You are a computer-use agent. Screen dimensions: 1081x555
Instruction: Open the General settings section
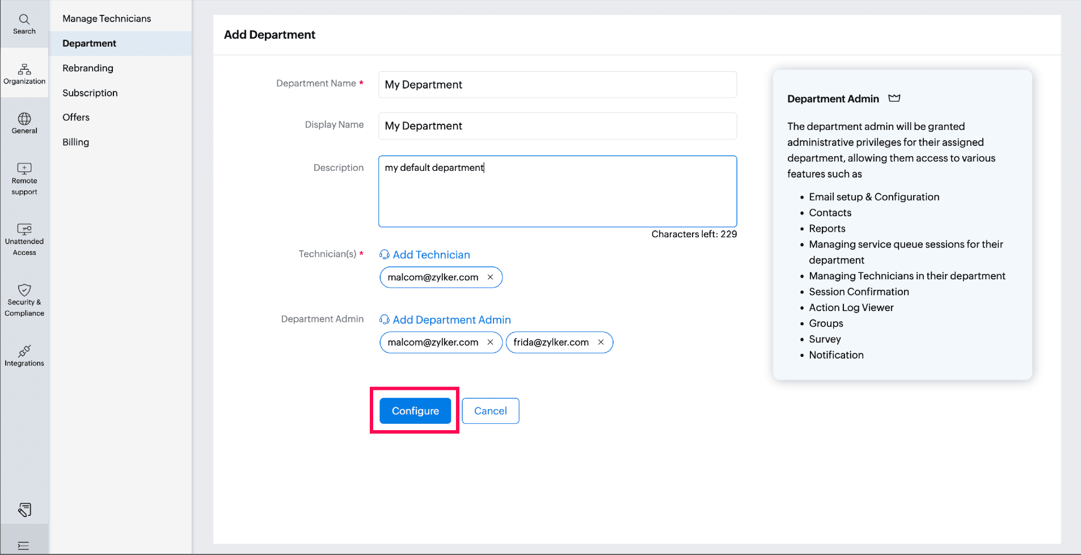tap(24, 123)
